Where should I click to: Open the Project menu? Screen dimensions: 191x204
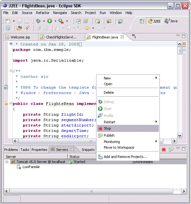[90, 13]
